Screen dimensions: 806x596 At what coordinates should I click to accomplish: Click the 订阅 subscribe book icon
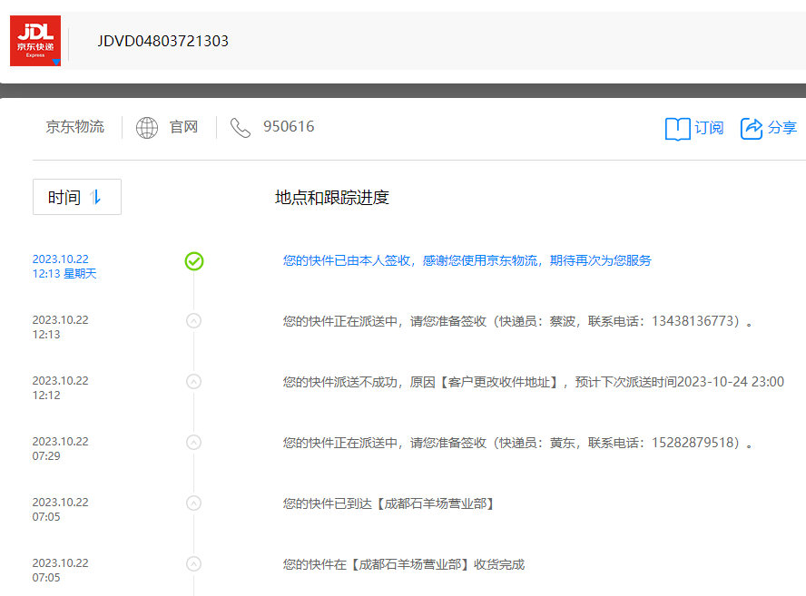(677, 129)
